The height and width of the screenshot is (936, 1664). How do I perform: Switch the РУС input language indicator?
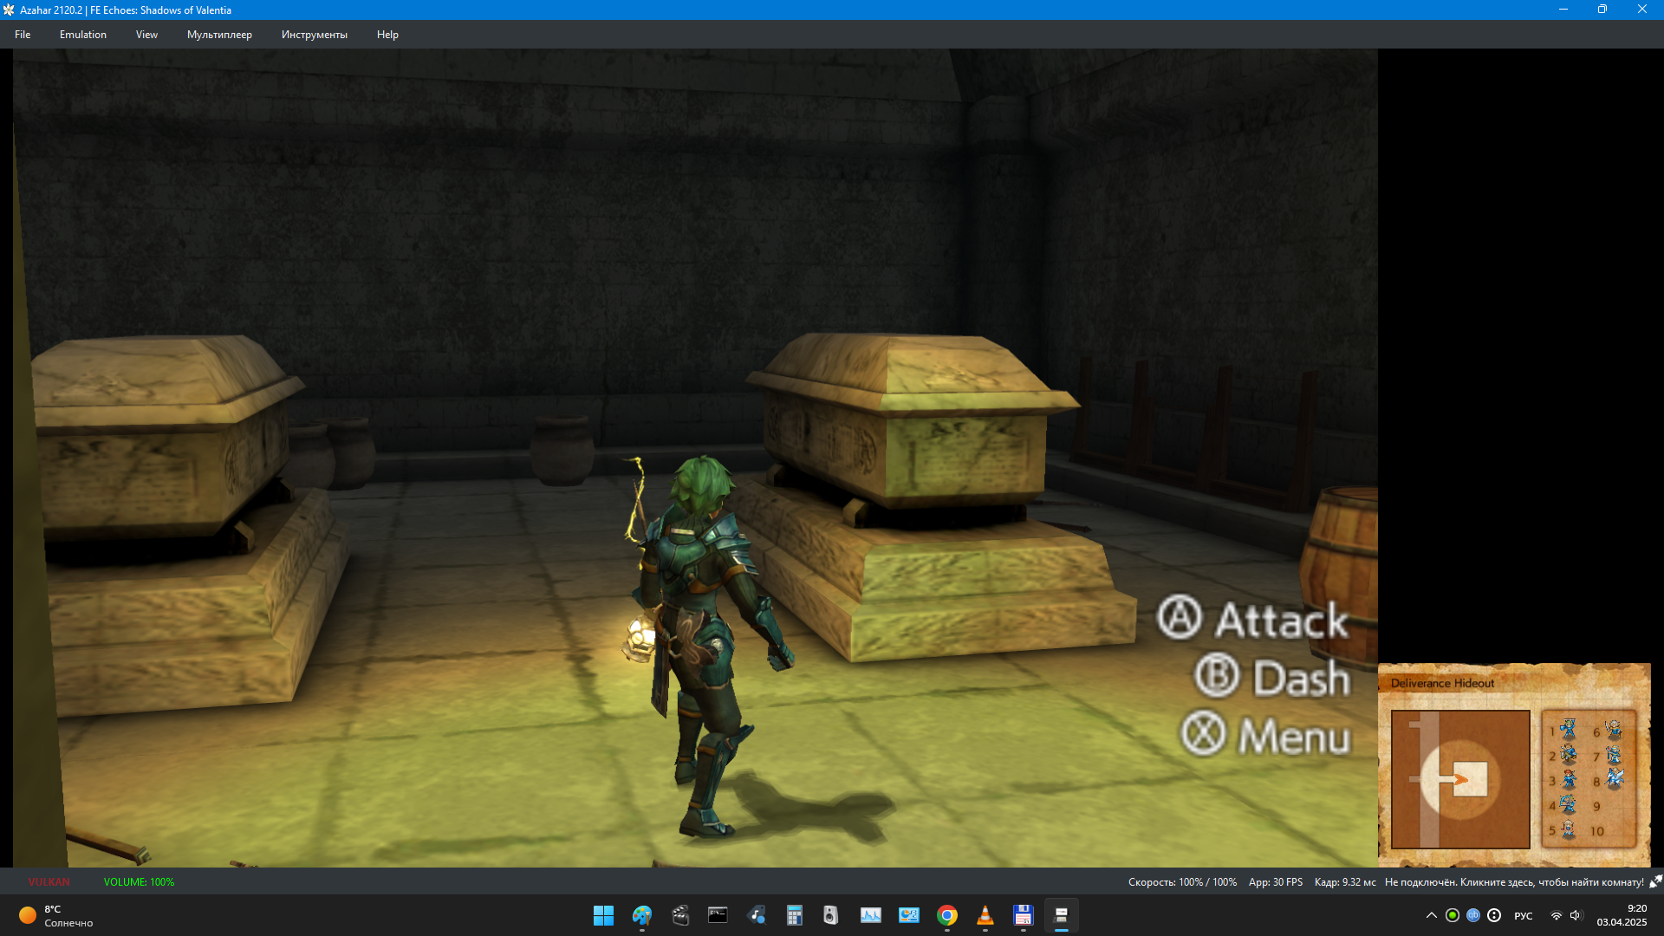pos(1523,916)
